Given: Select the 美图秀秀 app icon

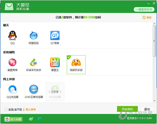Looking at the screenshot, I should (12, 62).
